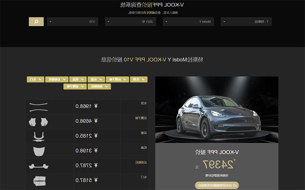Image resolution: width=305 pixels, height=190 pixels.
Task: Toggle the 前保险杠 part tag
Action: point(99,87)
